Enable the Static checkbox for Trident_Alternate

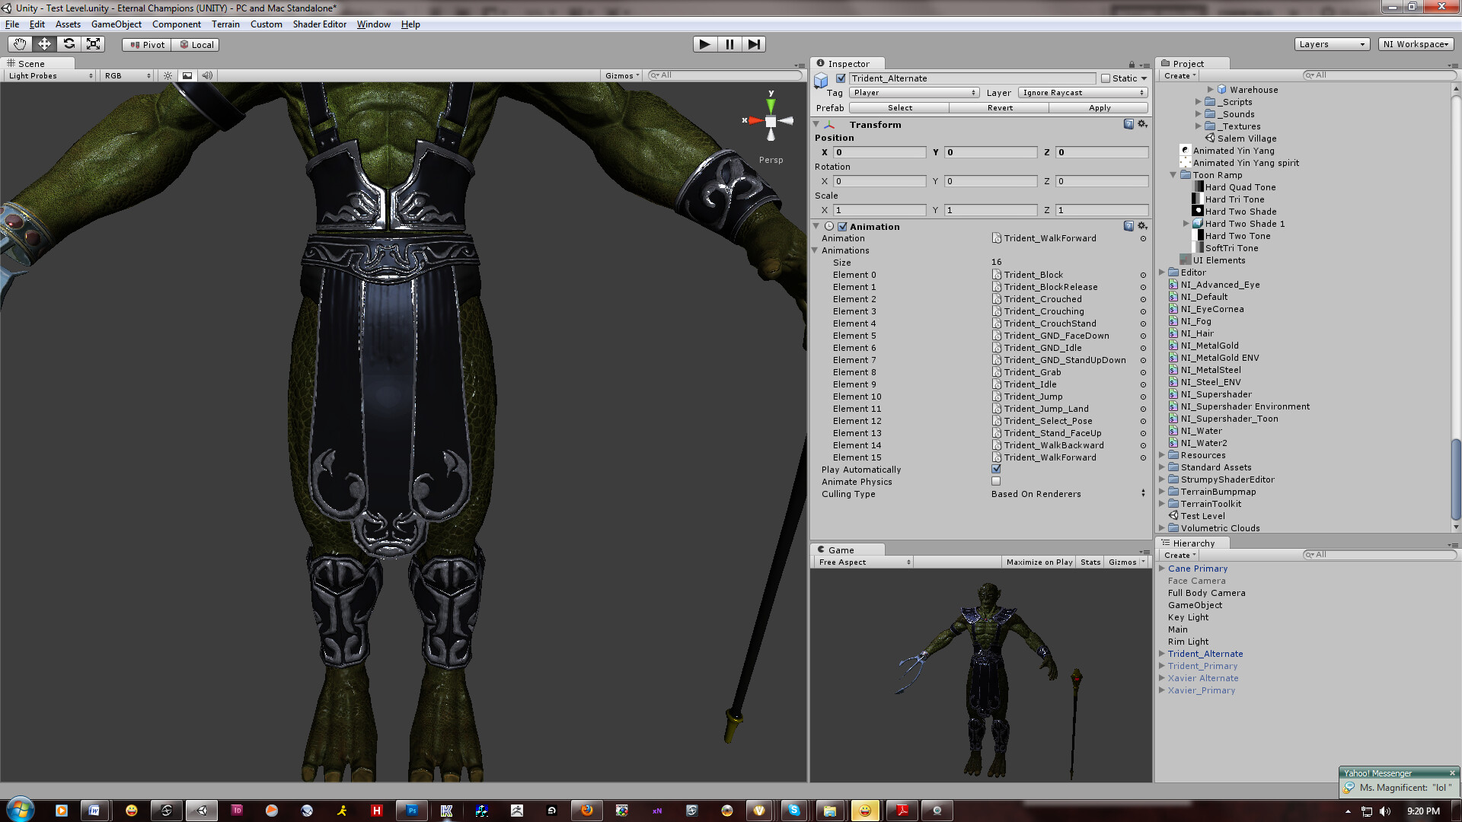coord(1105,78)
